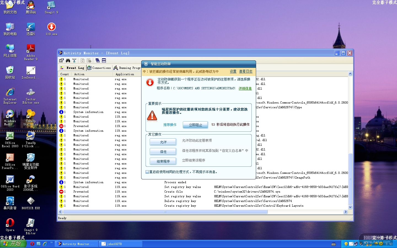Click the BOOTICE.EXE desktop icon
Viewport: 397px width, 248px height.
31,203
